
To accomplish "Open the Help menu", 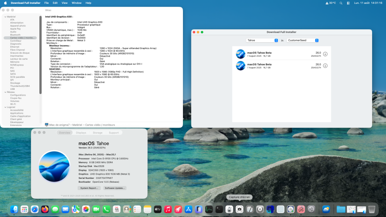I will (x=88, y=3).
